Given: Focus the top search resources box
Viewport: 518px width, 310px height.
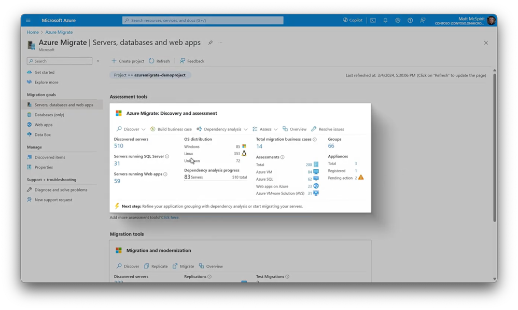Looking at the screenshot, I should click(x=203, y=20).
